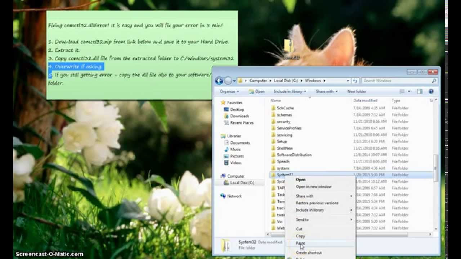
Task: Click the search magnifier icon
Action: pyautogui.click(x=434, y=81)
